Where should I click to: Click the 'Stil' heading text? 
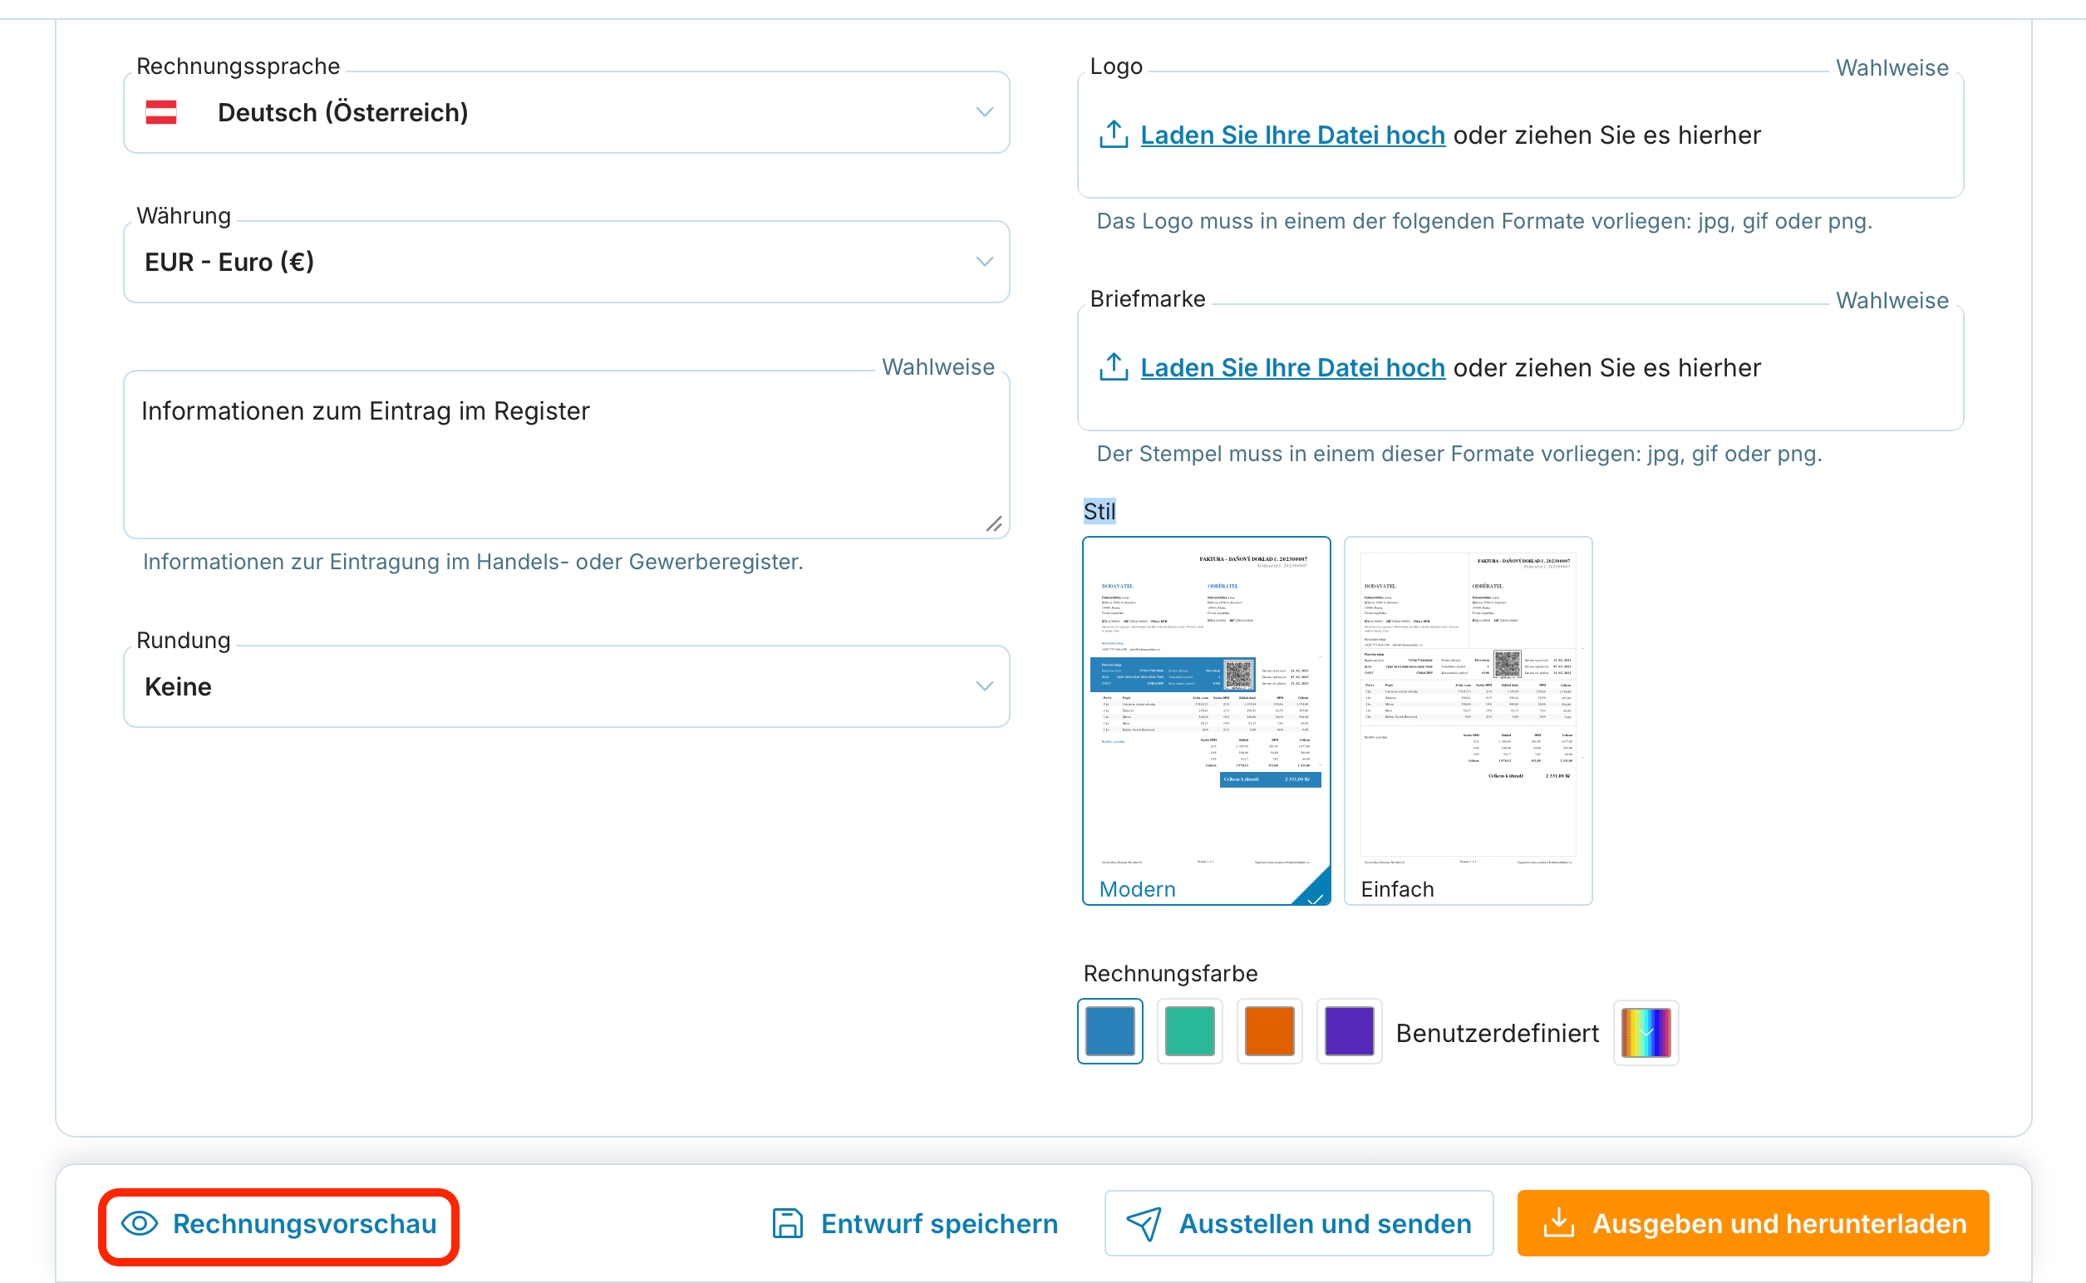[1099, 511]
